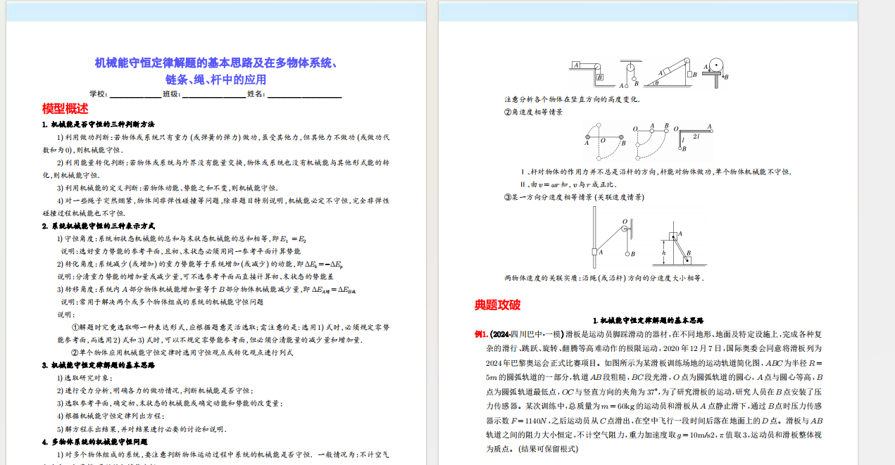Click the source tag (2024·四川巴中·一模)
Viewport: 895px width, 465px height.
tap(526, 334)
